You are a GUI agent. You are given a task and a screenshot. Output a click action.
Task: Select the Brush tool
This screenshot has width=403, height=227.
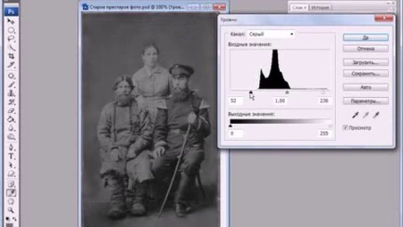(x=11, y=84)
